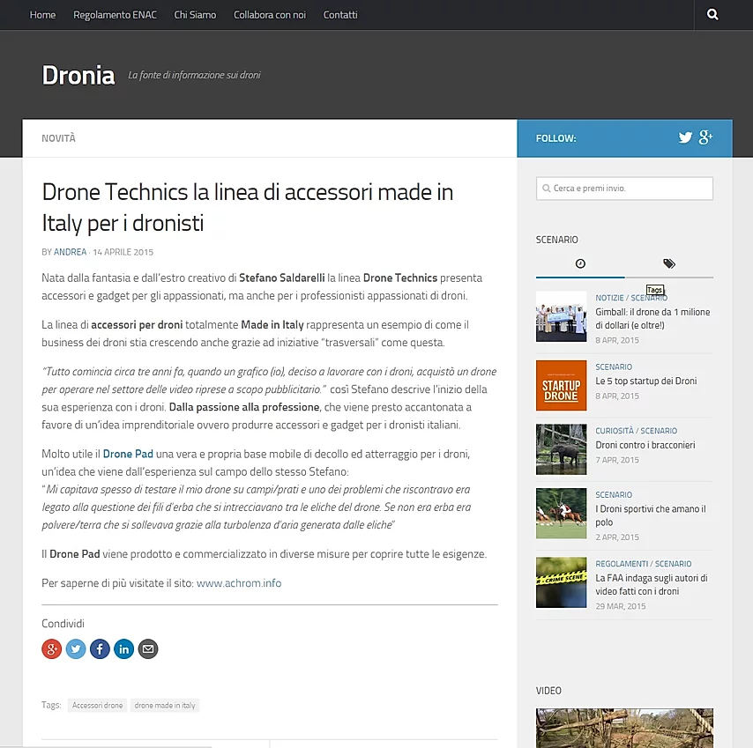
Task: Click Gimball article thumbnail
Action: point(561,316)
